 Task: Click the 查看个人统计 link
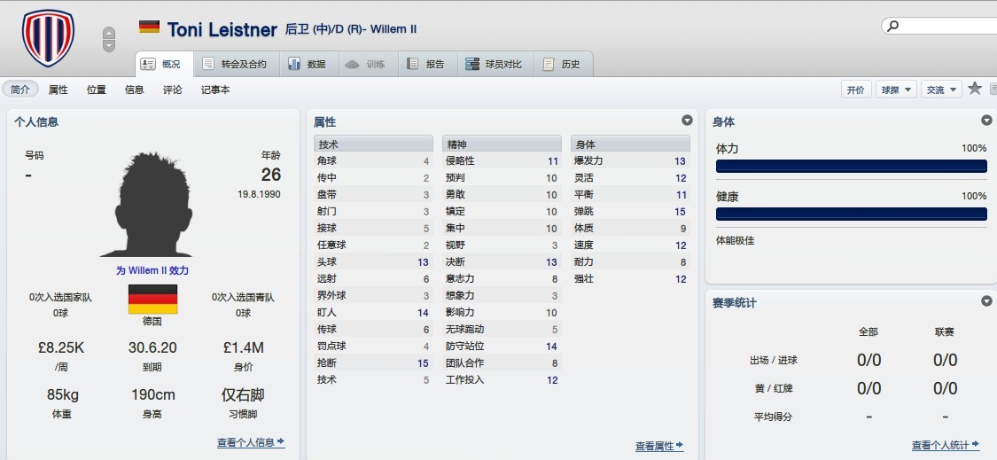coord(946,445)
